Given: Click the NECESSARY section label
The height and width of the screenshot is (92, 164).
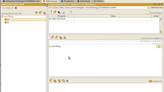Looking at the screenshot, I should pyautogui.click(x=157, y=44).
